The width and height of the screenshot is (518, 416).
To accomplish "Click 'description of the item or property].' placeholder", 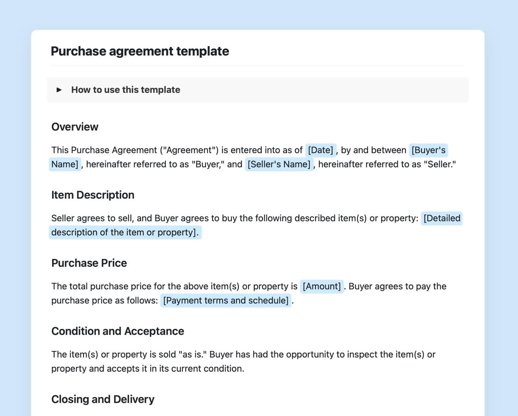I will coord(125,233).
